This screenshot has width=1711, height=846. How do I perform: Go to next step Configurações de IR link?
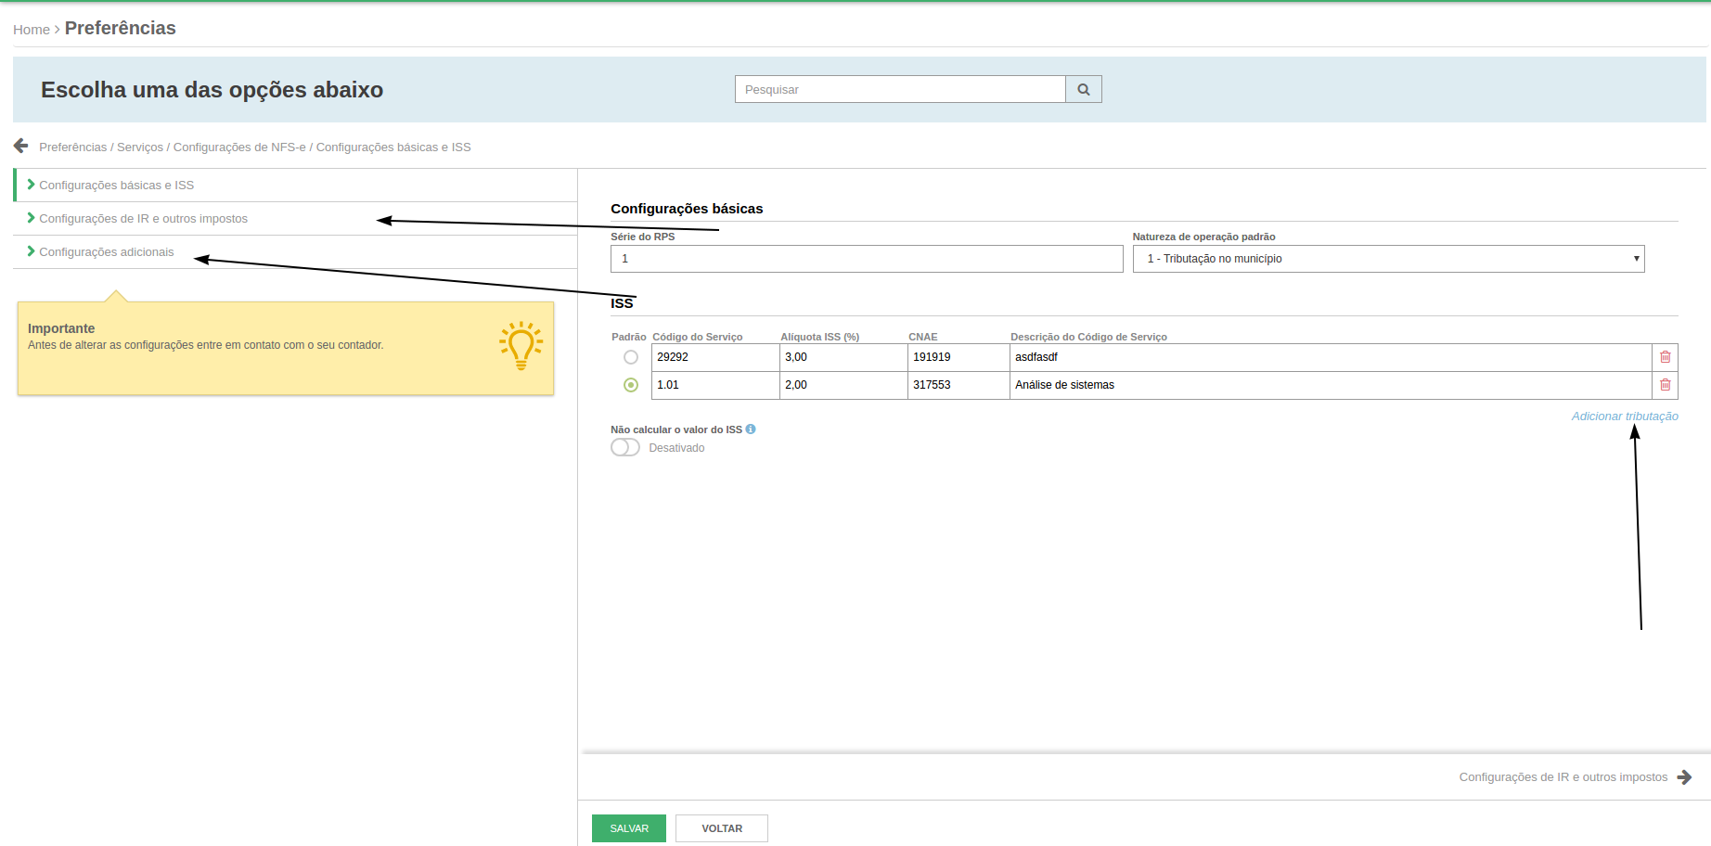click(x=1563, y=777)
